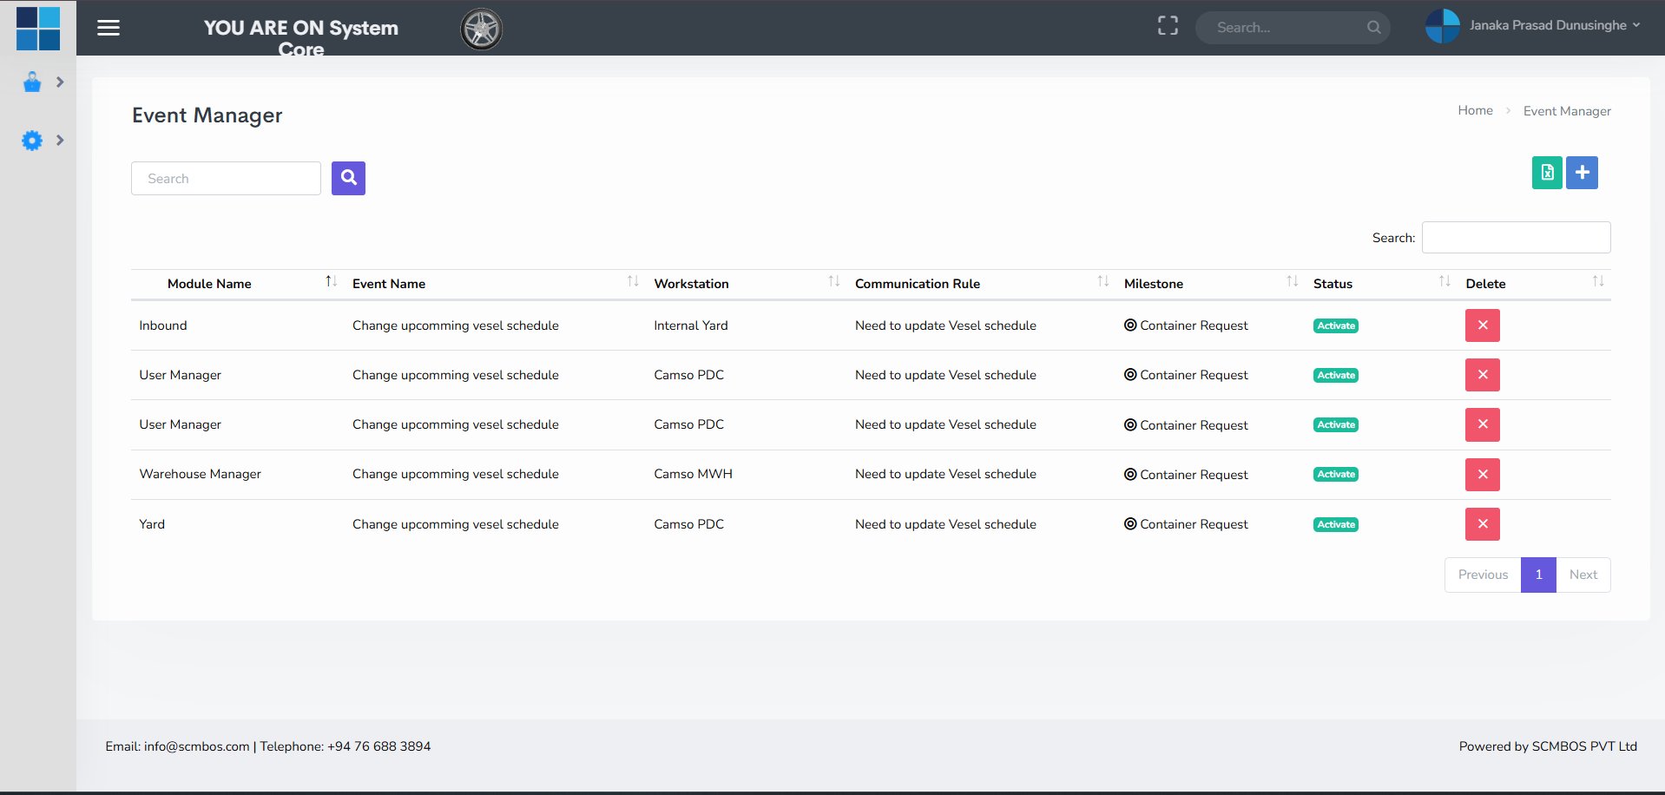Click the hamburger menu icon
This screenshot has height=795, width=1665.
coord(109,28)
